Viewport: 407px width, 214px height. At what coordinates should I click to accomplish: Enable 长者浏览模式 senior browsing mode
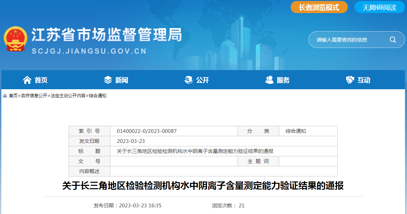[x=319, y=7]
